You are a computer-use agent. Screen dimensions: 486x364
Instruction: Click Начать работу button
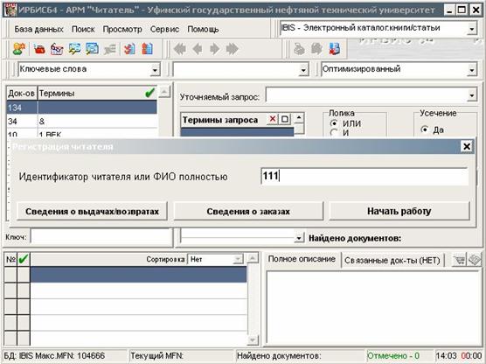399,212
